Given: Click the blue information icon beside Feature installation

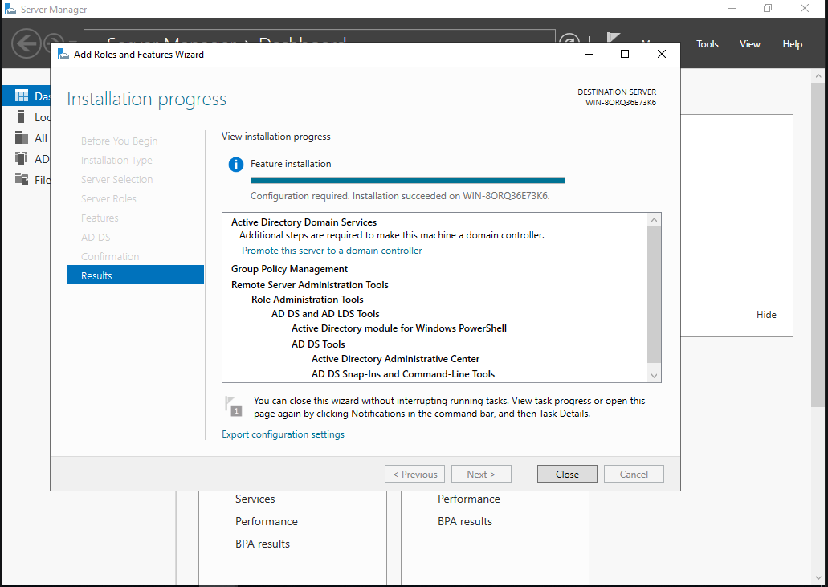Looking at the screenshot, I should (x=235, y=164).
